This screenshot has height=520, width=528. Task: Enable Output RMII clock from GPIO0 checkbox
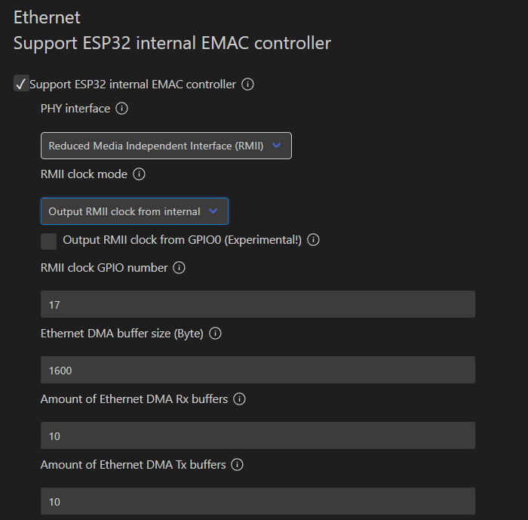48,242
